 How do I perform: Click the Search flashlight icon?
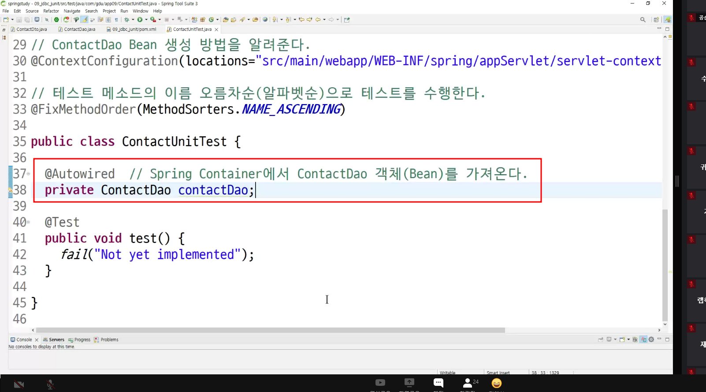click(x=242, y=19)
